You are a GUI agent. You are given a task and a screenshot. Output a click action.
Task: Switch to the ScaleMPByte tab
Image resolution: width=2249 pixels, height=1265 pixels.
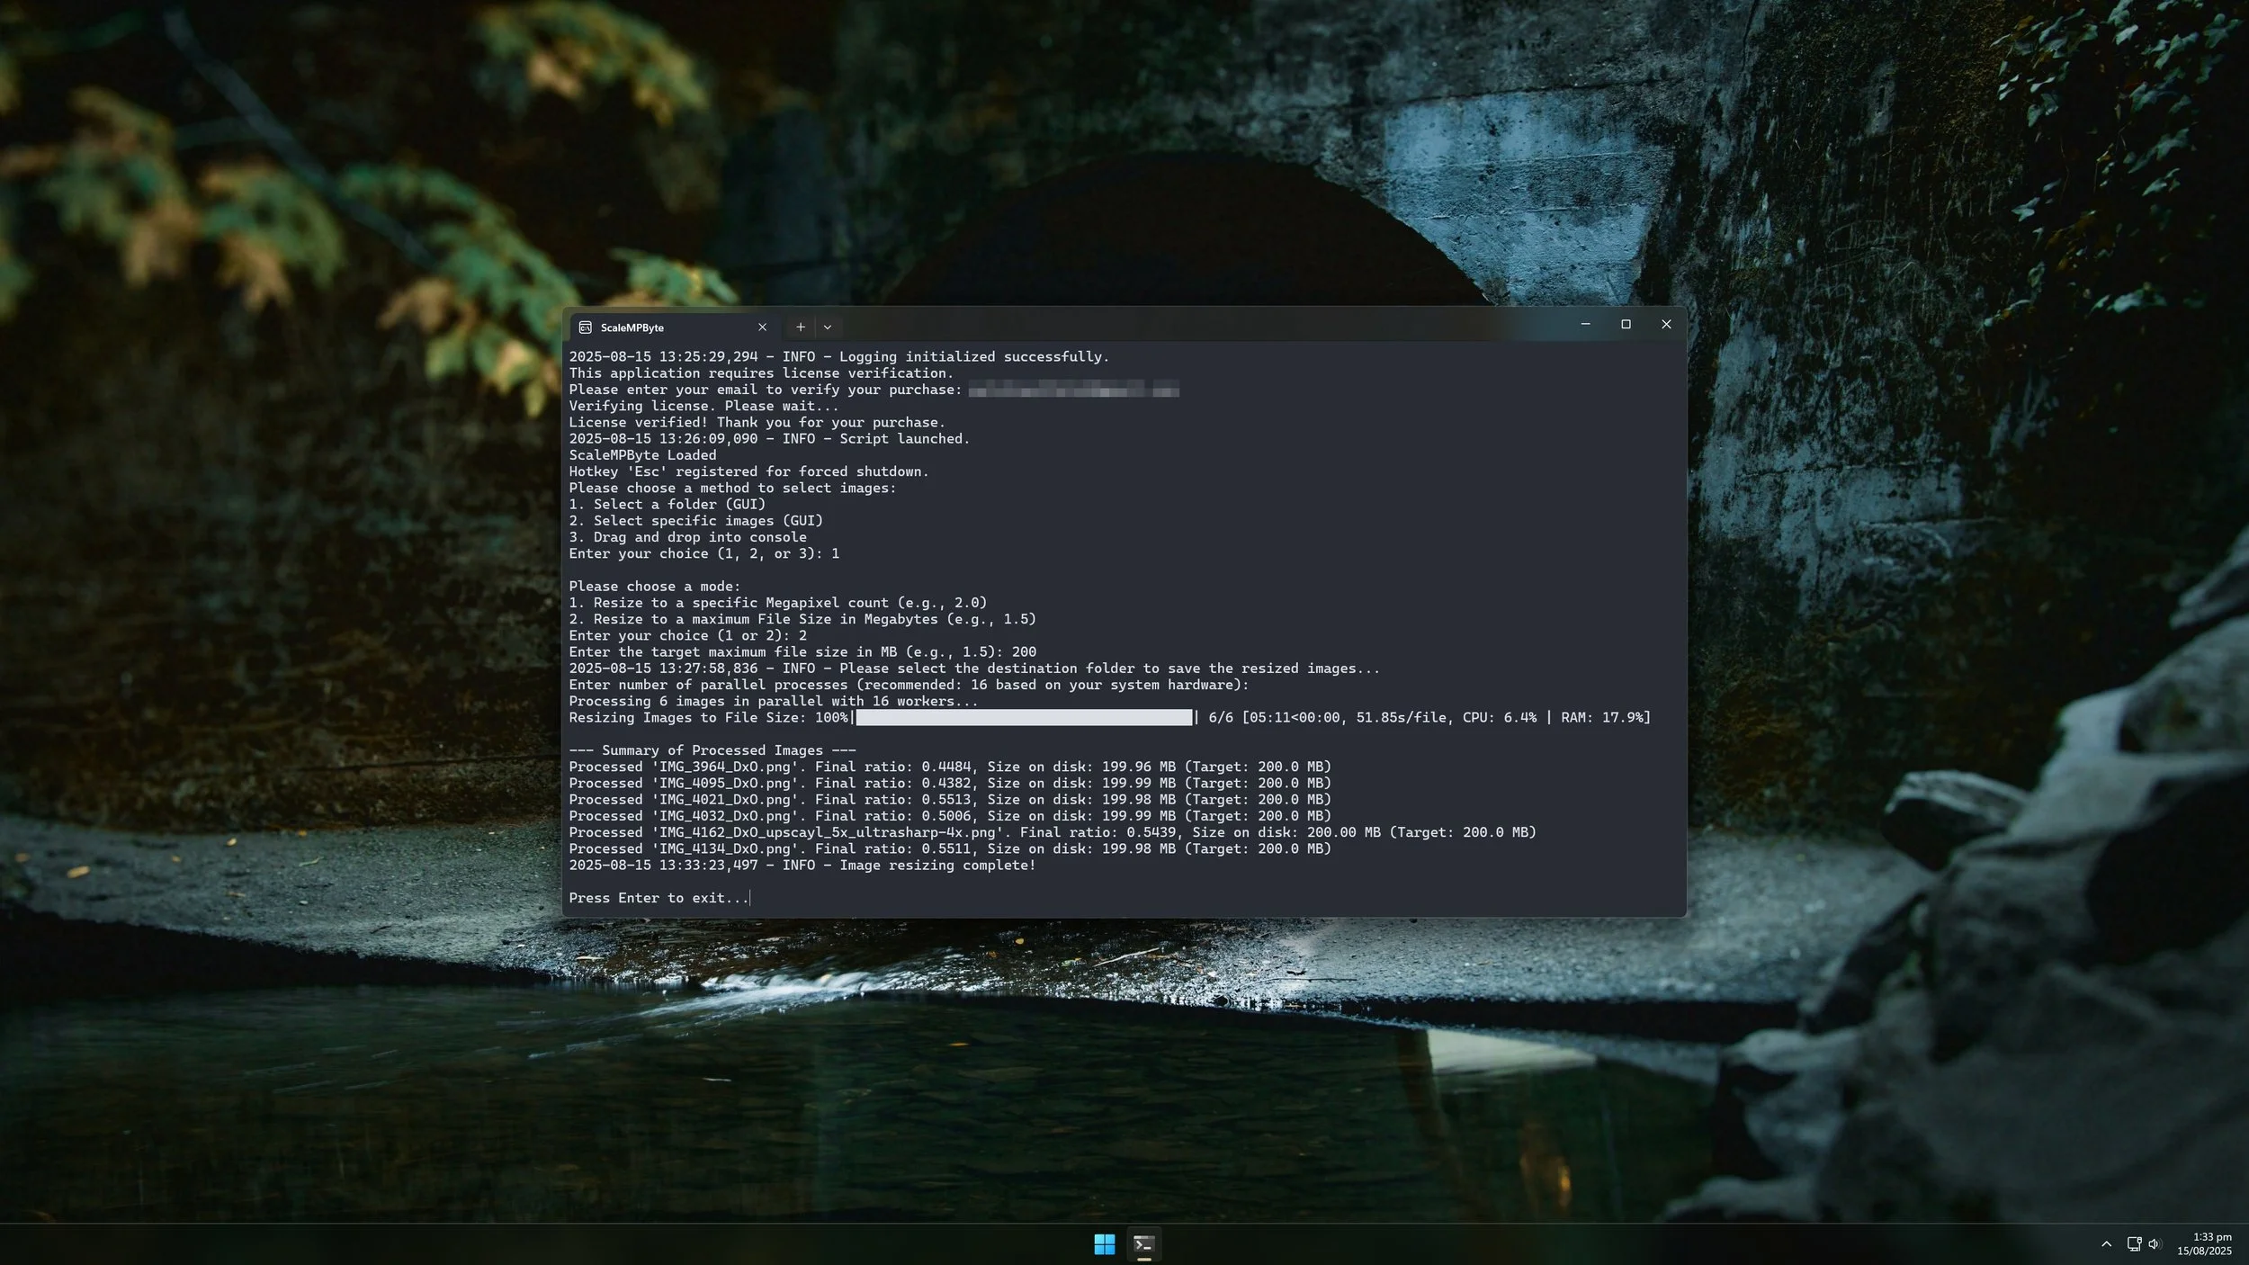click(x=666, y=327)
